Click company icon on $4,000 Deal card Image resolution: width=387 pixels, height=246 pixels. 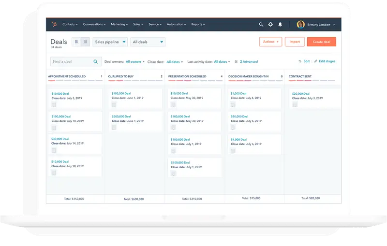pos(233,151)
